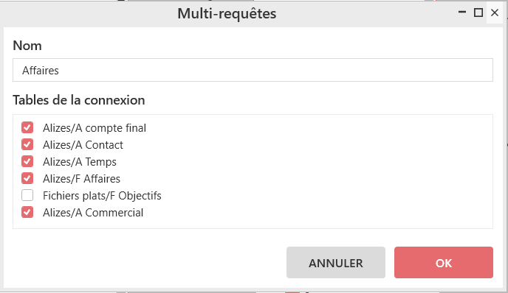
Task: Enable the Fichiers plats/F Objectifs checkbox
Action: [27, 195]
